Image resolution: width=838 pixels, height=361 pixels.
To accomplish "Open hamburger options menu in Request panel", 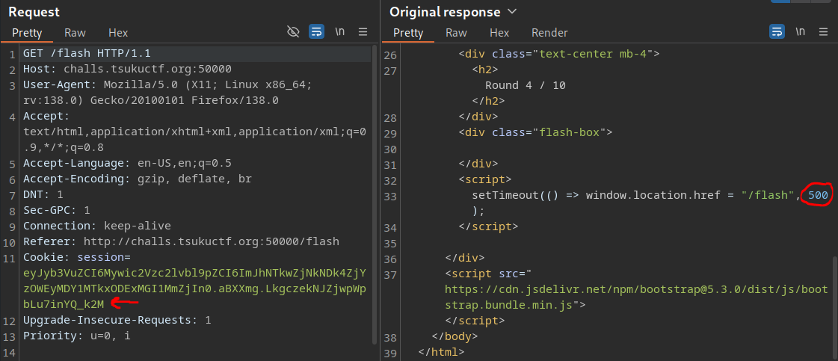I will tap(363, 32).
